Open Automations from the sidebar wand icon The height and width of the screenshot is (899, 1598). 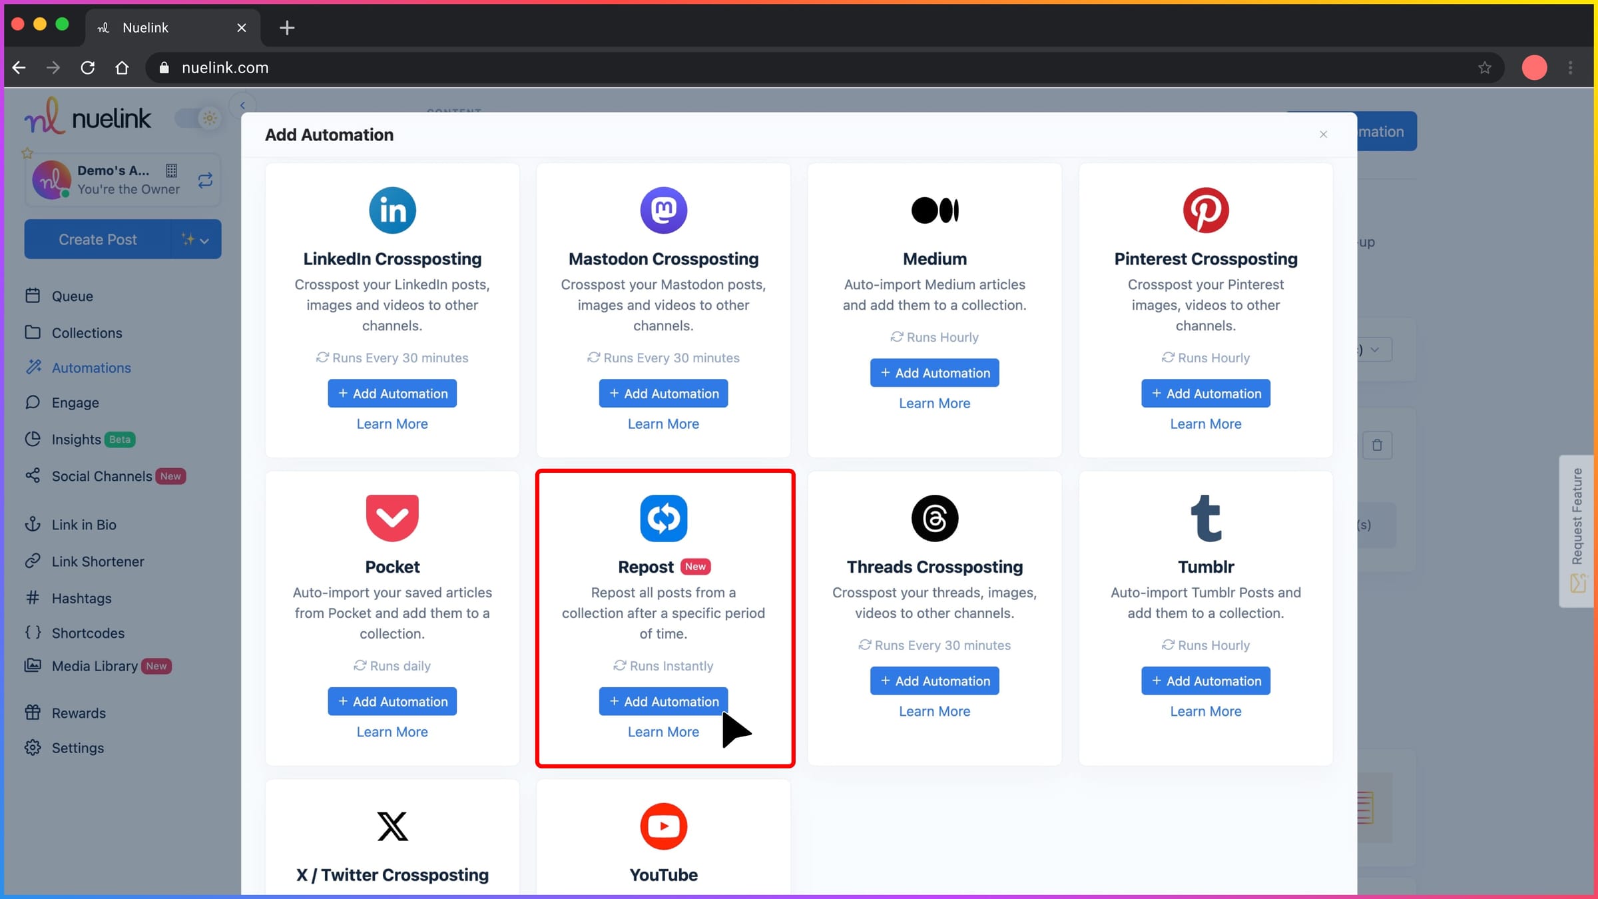pos(33,368)
